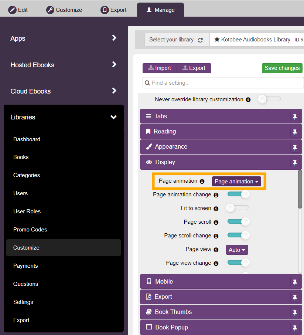Pin the Book Popup section
This screenshot has width=304, height=335.
point(295,328)
